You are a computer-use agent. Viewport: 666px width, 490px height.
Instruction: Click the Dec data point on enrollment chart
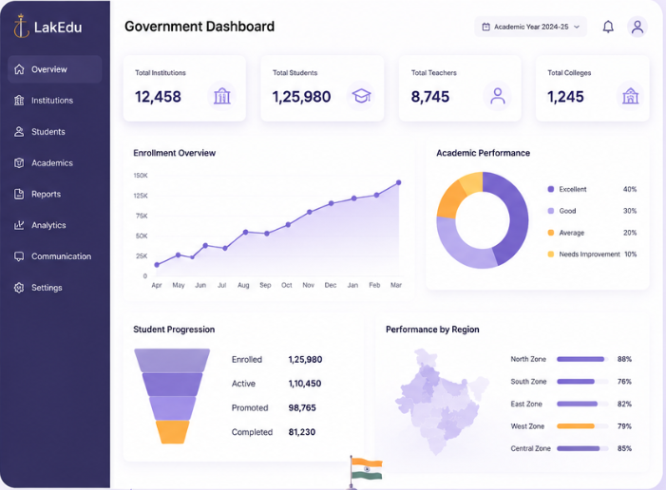pyautogui.click(x=331, y=203)
